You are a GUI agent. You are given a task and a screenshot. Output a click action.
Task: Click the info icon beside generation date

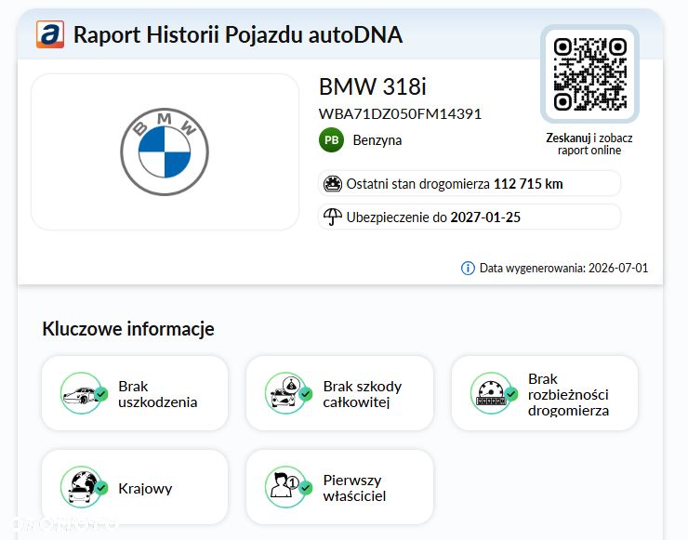pos(468,268)
